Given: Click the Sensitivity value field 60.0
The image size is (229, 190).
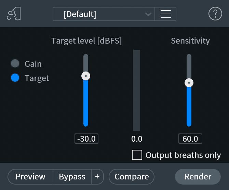Looking at the screenshot, I should (190, 139).
